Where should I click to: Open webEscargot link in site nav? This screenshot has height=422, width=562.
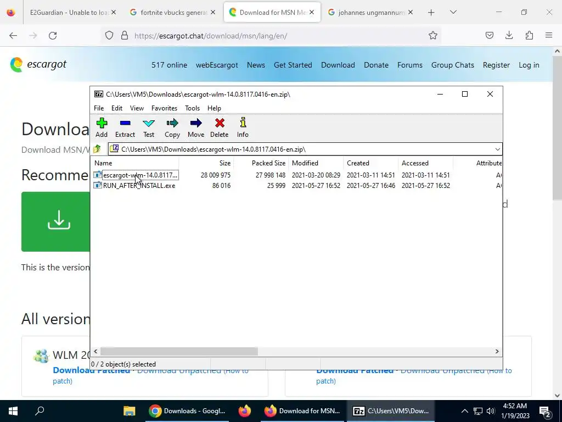point(217,65)
